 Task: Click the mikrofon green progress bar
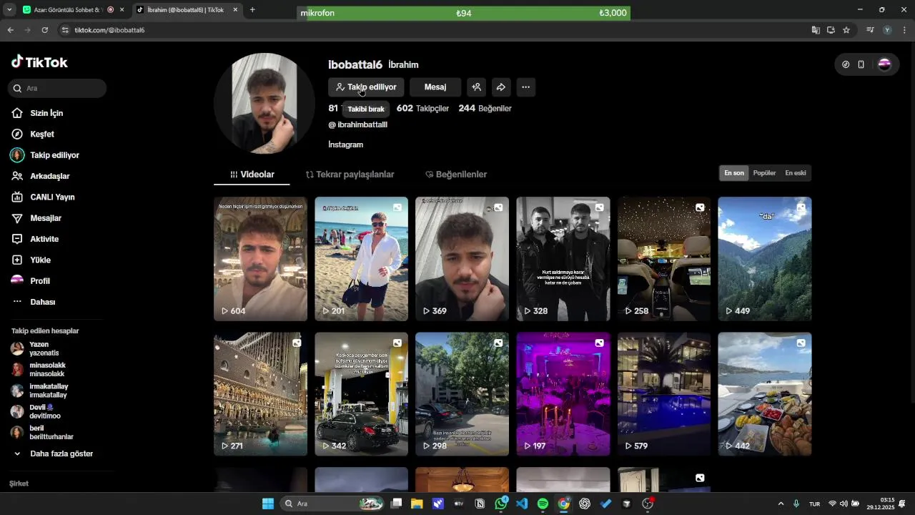click(x=464, y=13)
